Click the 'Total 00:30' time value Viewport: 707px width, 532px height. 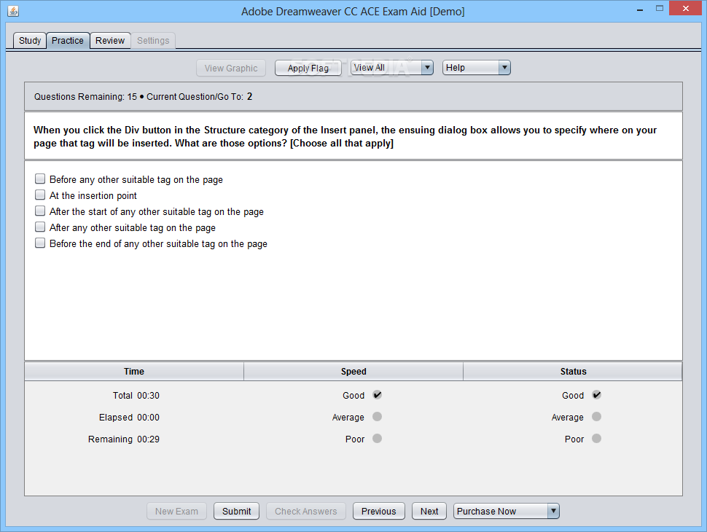pyautogui.click(x=136, y=396)
